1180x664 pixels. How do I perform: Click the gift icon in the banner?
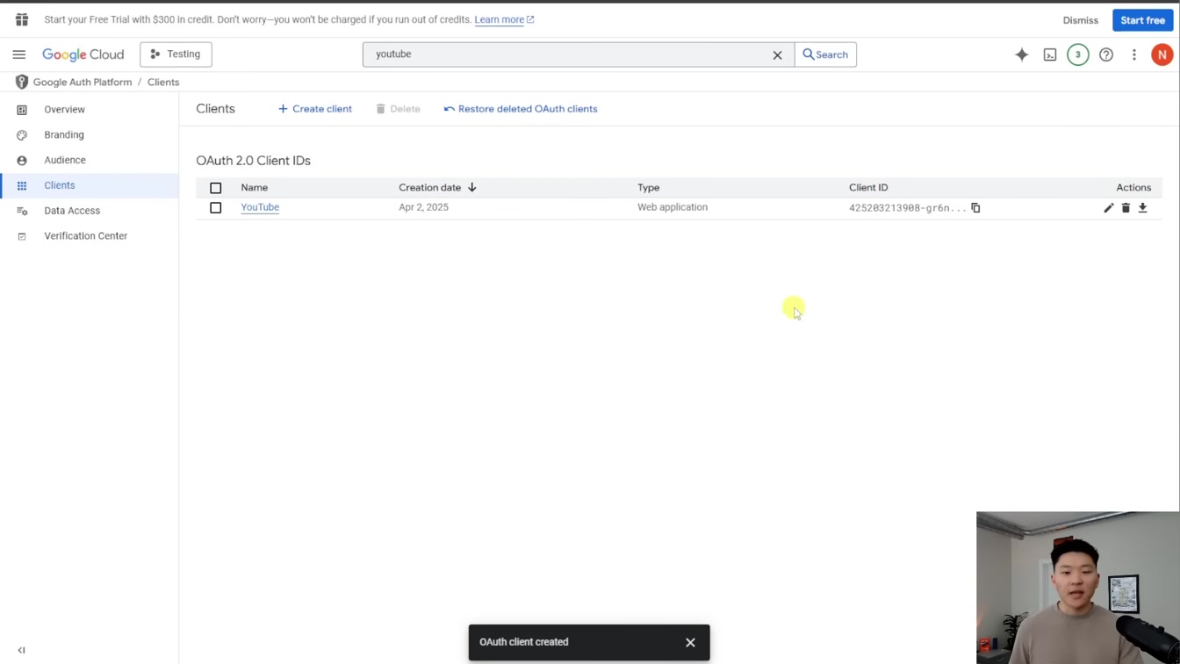click(x=22, y=19)
